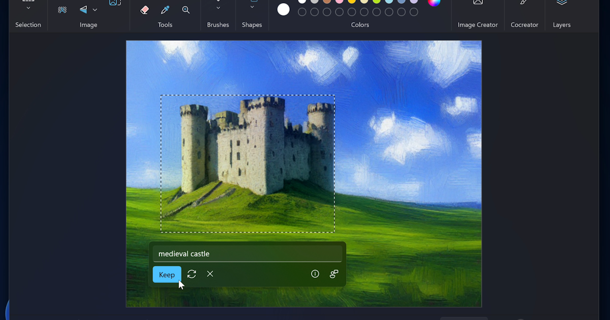Click the info icon in the fill prompt bar

click(x=315, y=274)
